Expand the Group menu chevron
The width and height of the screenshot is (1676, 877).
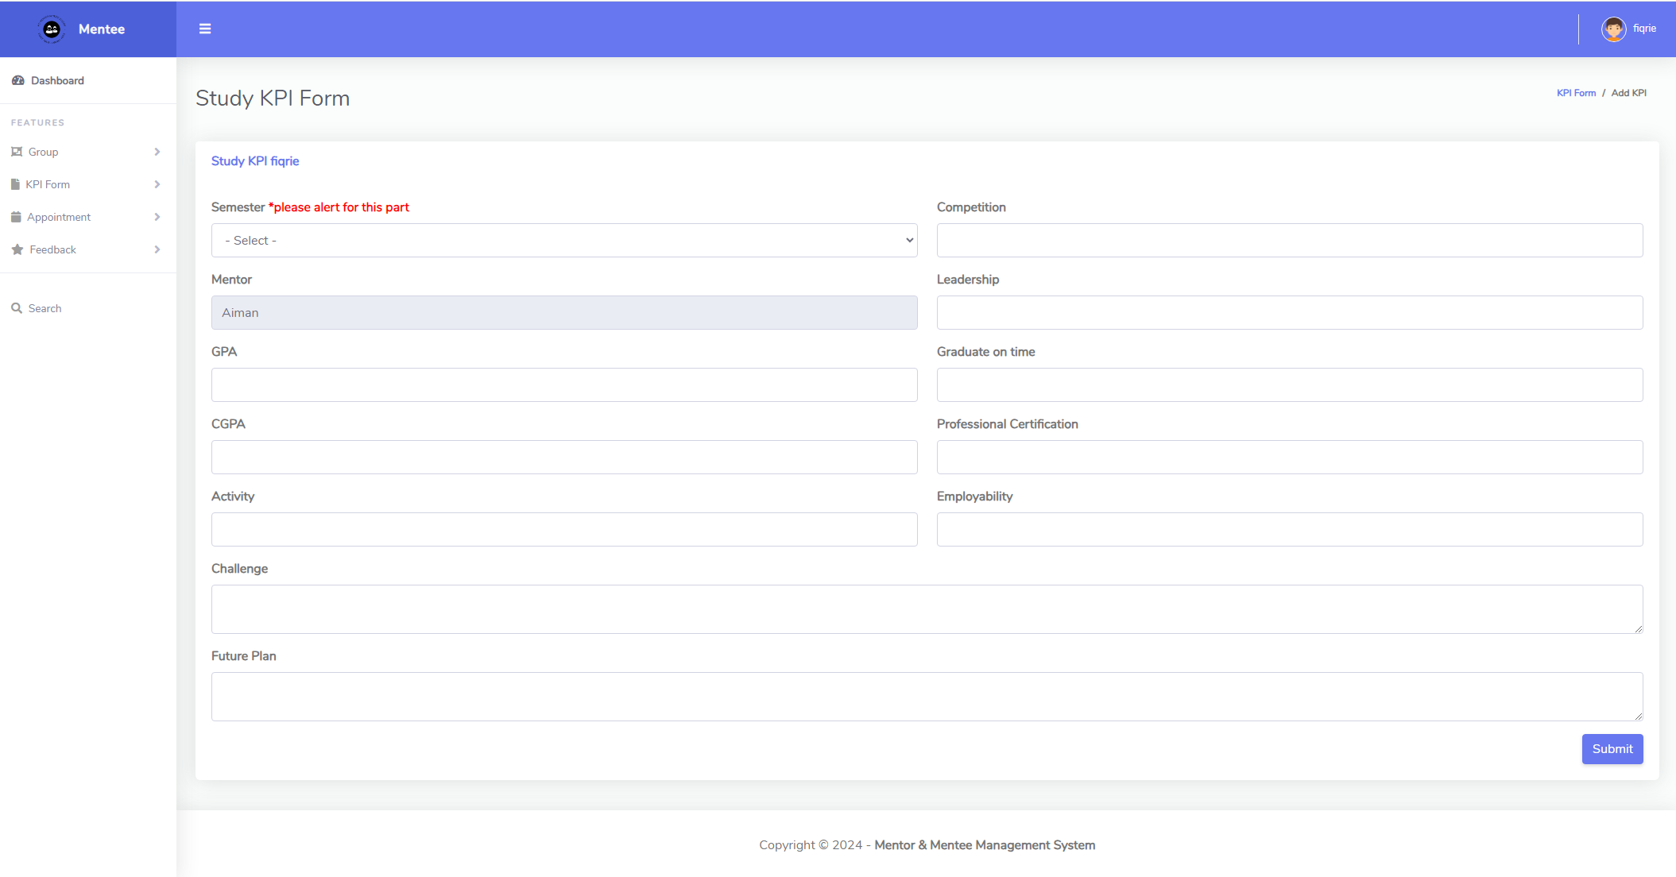[157, 152]
